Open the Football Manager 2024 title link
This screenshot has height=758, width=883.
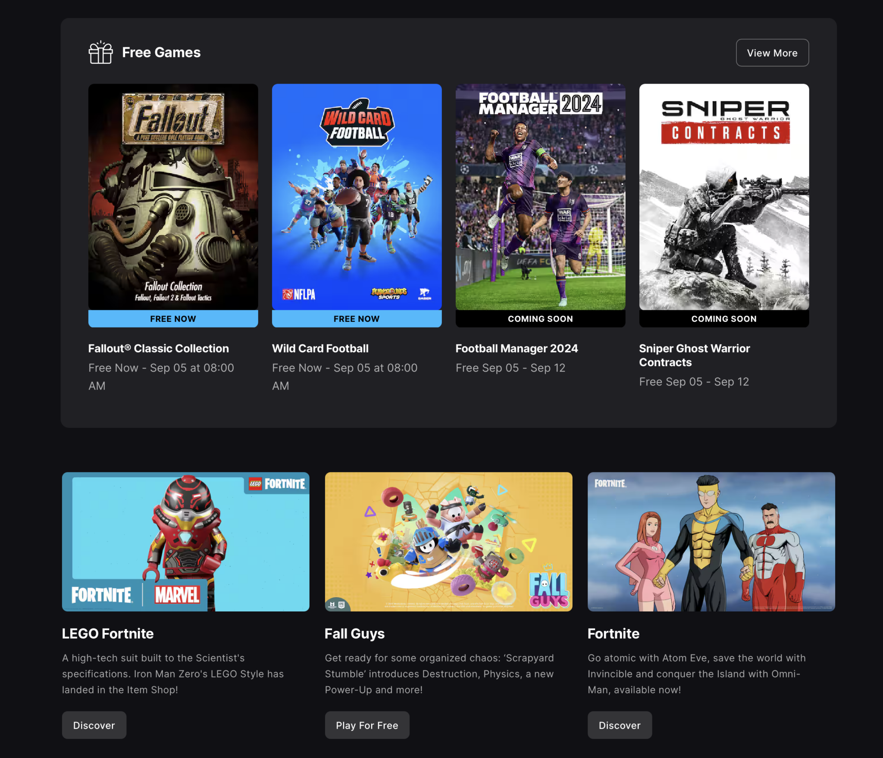517,348
